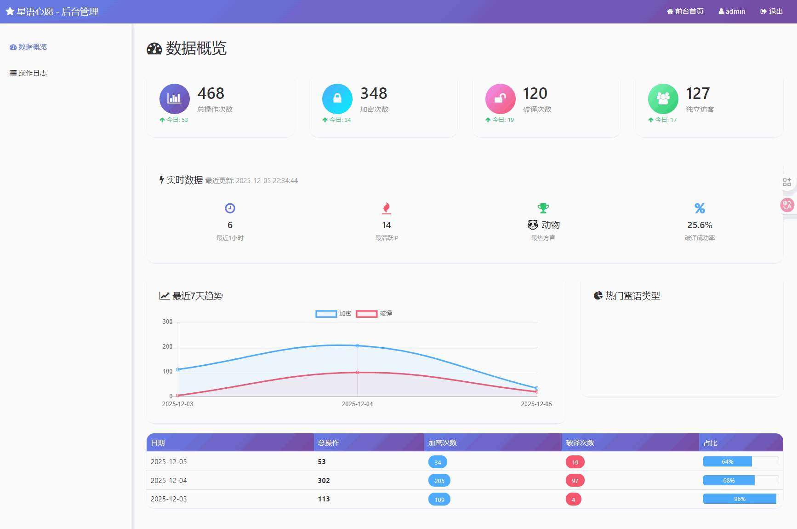This screenshot has width=797, height=529.
Task: Go to 前台首页 link in header
Action: (685, 11)
